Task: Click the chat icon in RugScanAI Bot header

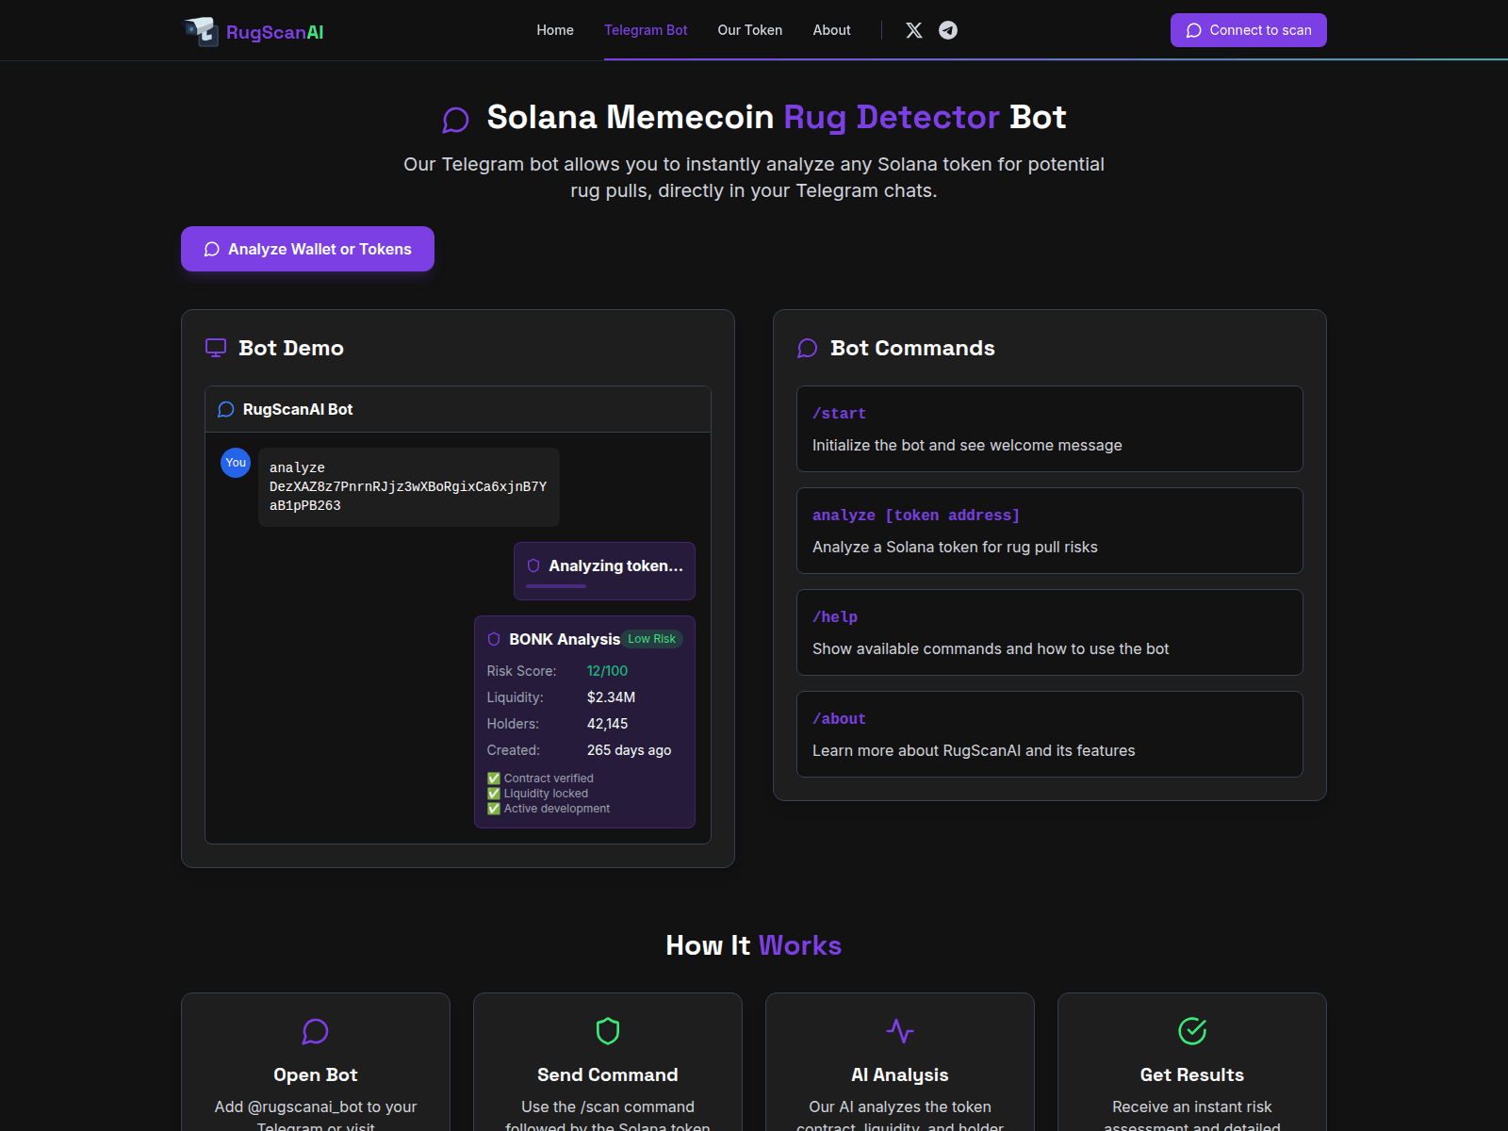Action: pos(226,409)
